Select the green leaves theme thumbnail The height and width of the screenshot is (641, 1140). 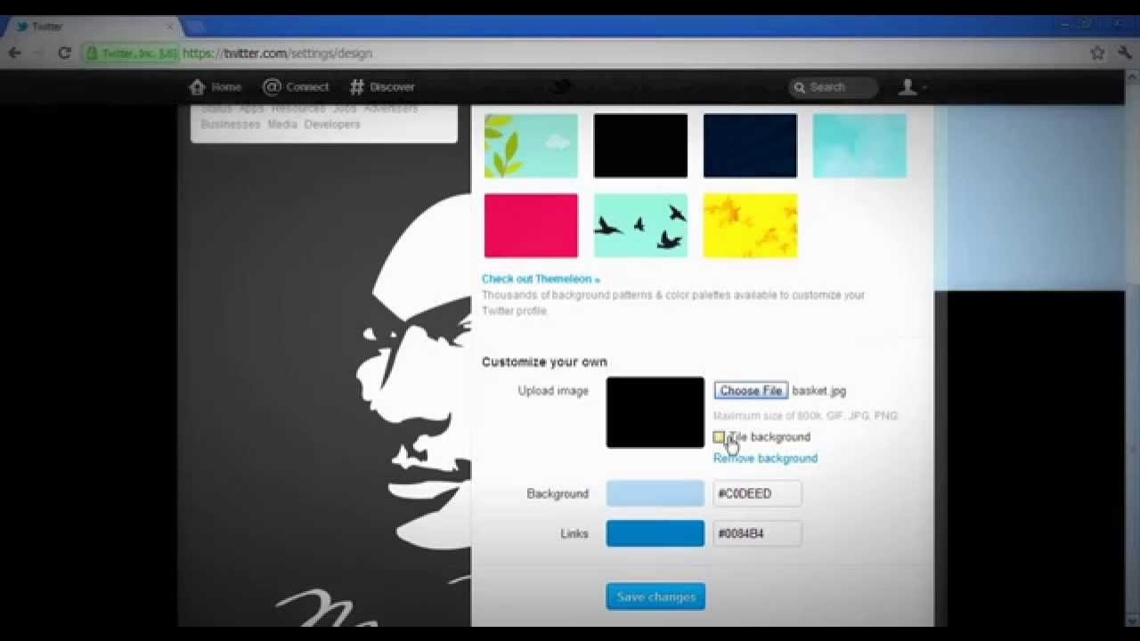[x=531, y=145]
